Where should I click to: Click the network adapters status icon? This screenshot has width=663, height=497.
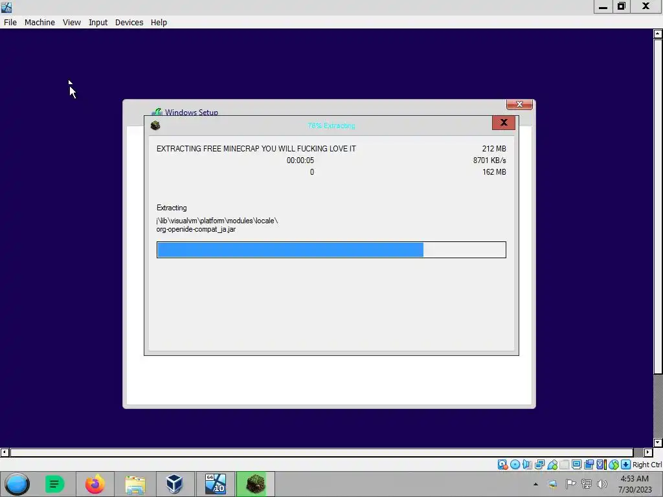539,465
